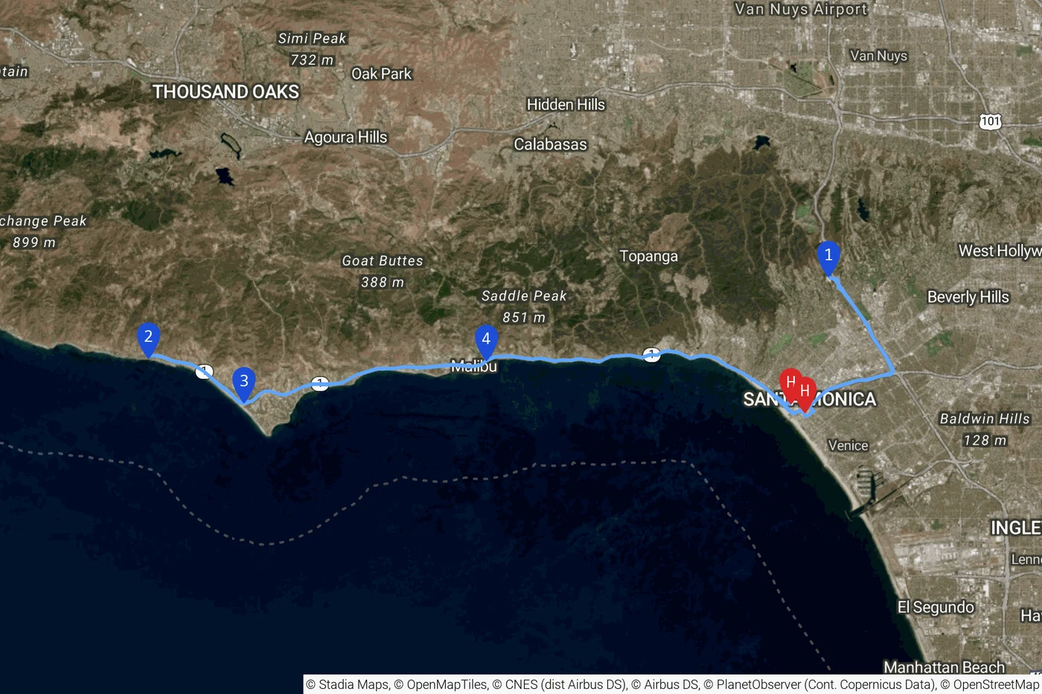Open the OpenStreetMap attribution link

click(989, 684)
